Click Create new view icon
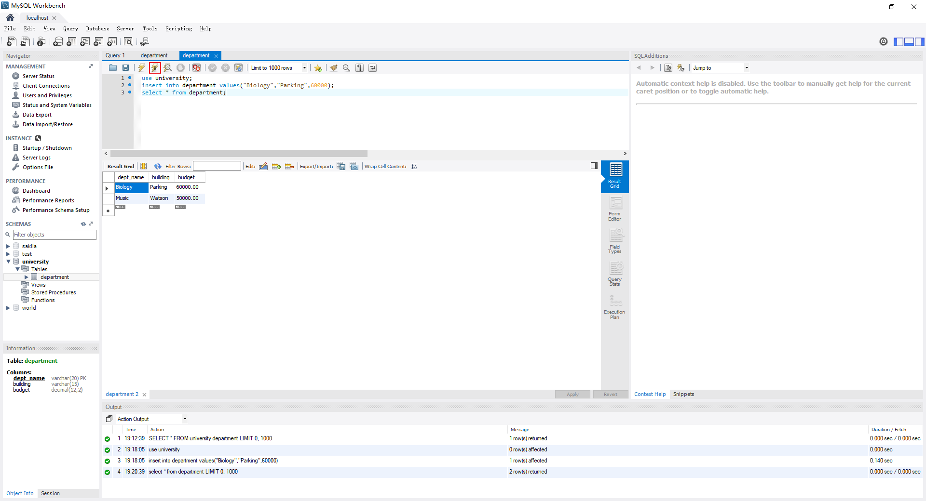Screen dimensions: 926x501 point(85,42)
